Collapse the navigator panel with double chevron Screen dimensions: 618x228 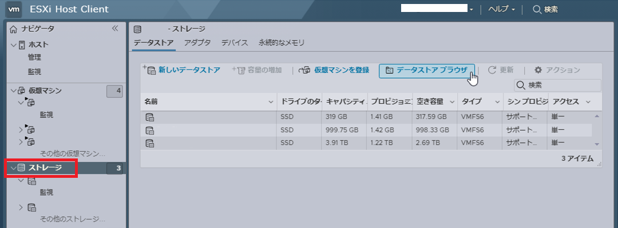pyautogui.click(x=114, y=28)
